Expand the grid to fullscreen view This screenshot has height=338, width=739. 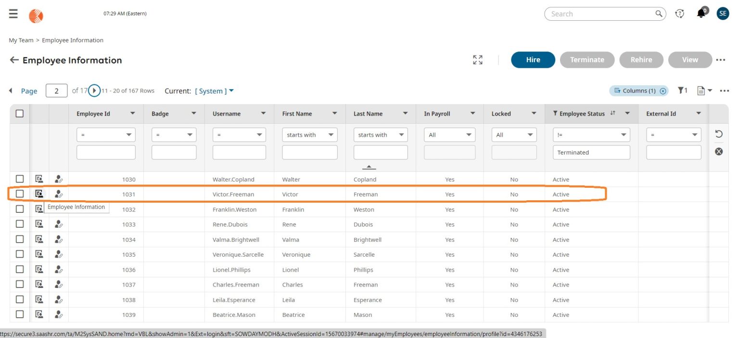pyautogui.click(x=477, y=59)
